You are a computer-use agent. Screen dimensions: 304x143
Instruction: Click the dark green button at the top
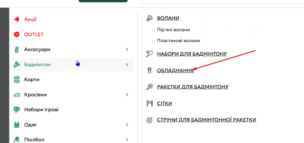pyautogui.click(x=103, y=1)
